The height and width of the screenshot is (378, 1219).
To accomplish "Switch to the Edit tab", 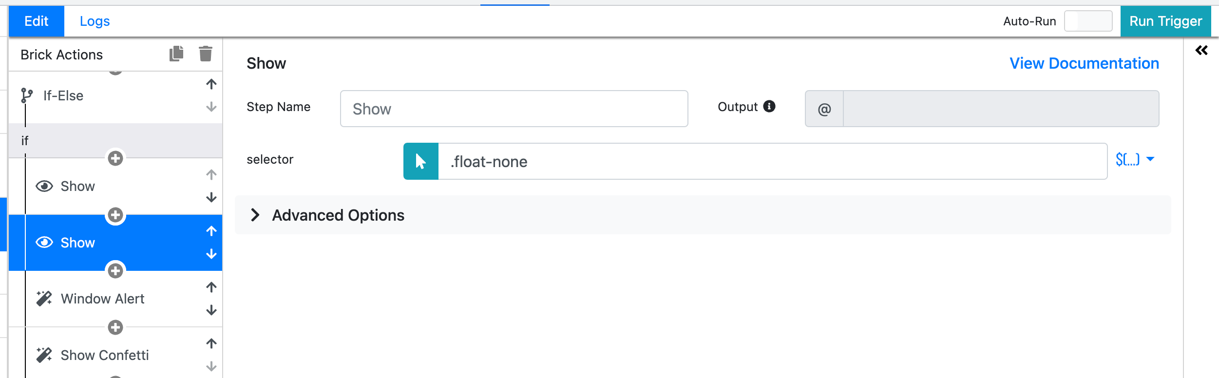I will pyautogui.click(x=36, y=21).
